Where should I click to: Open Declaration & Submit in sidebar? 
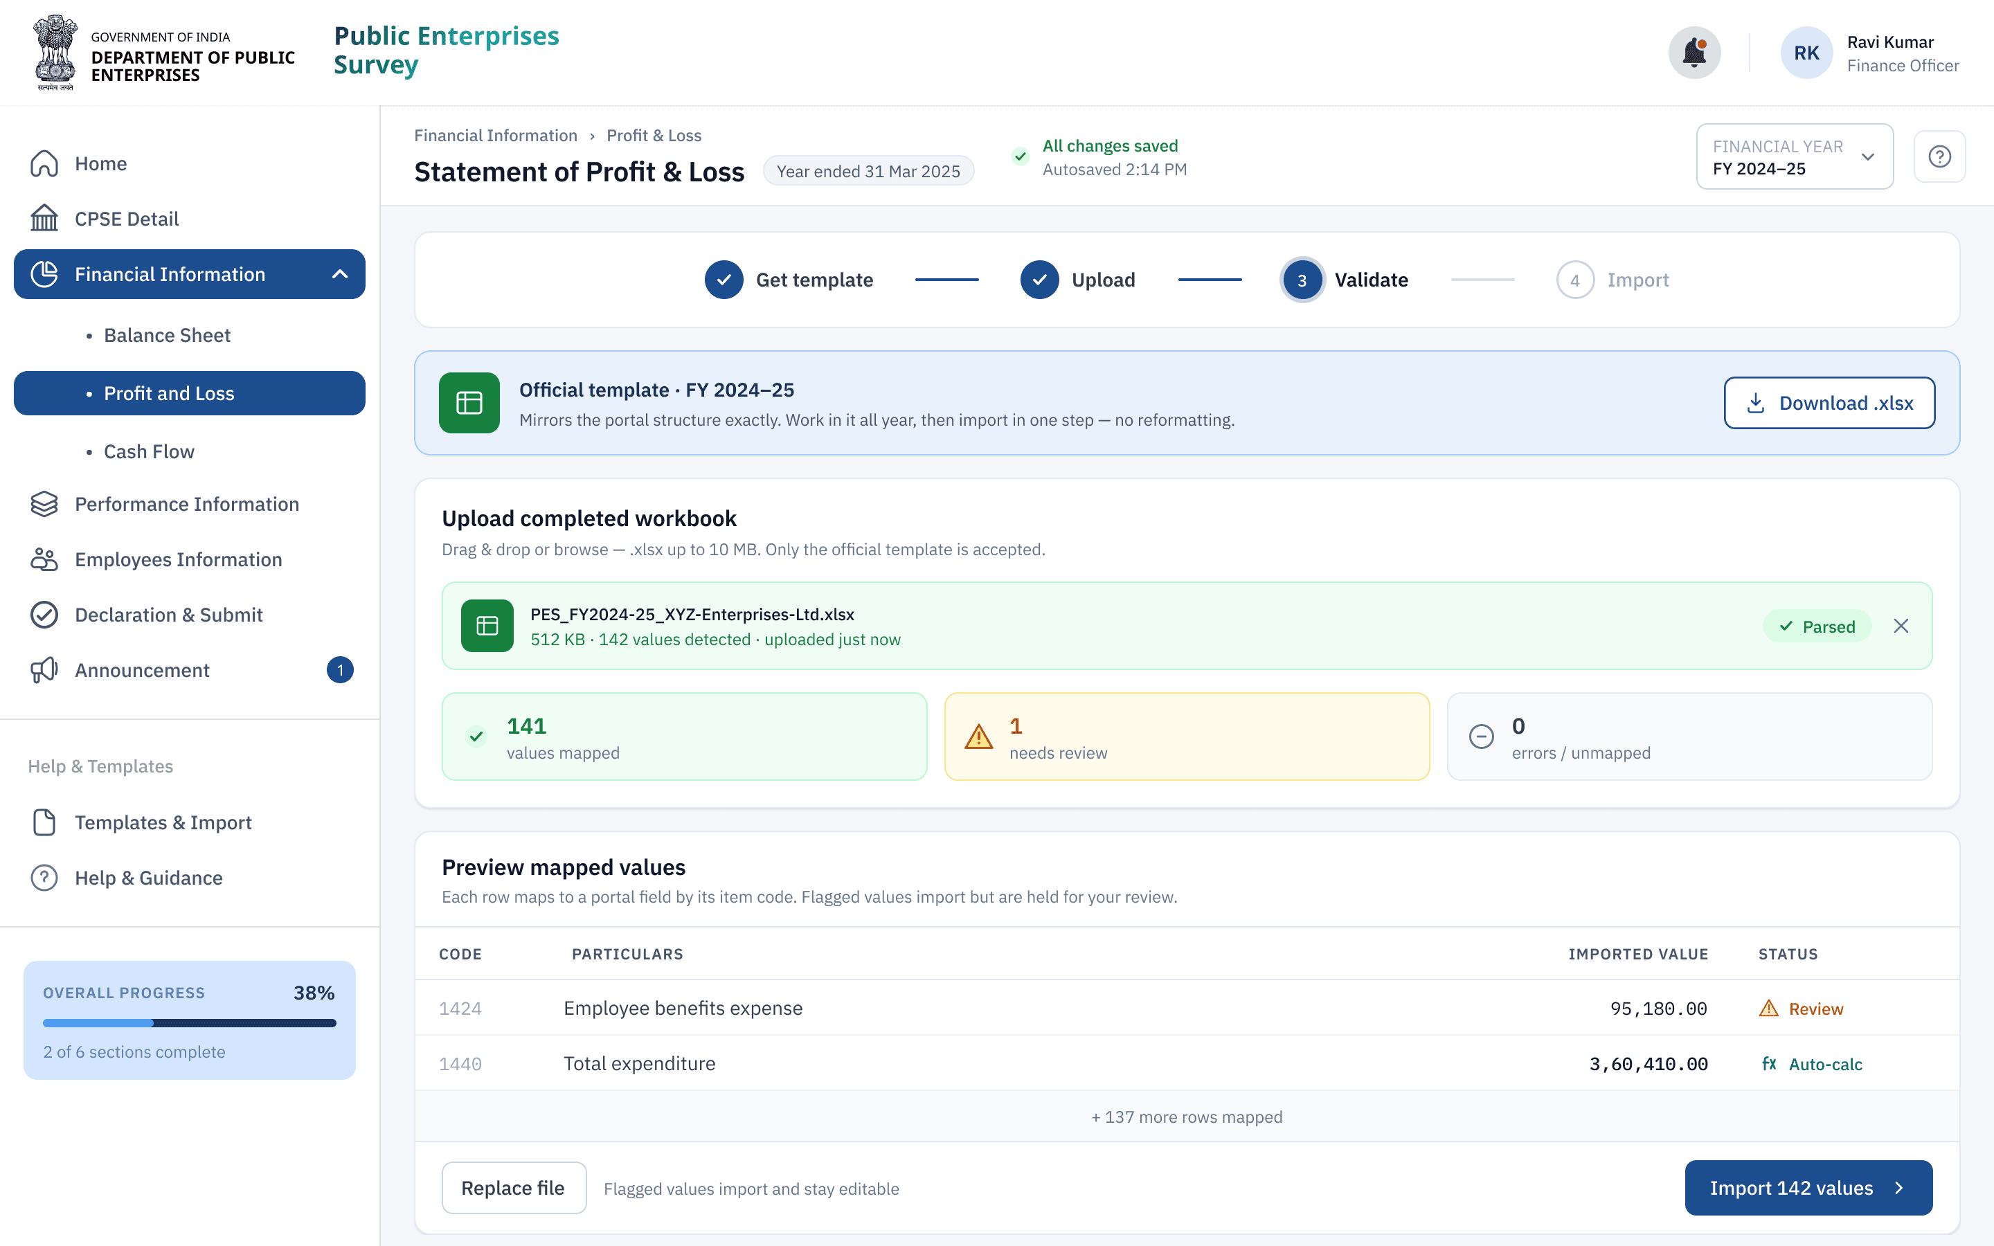click(169, 615)
